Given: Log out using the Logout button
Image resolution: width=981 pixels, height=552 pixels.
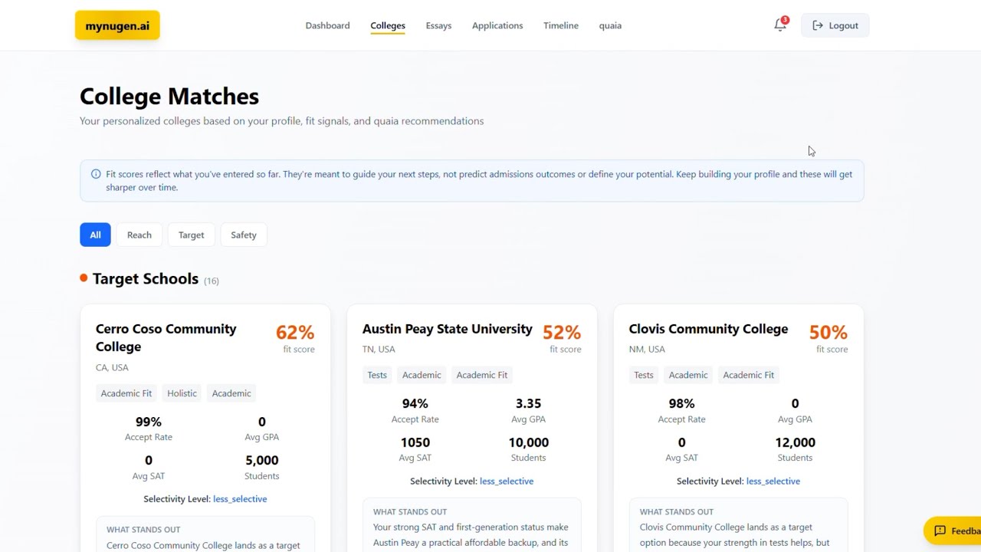Looking at the screenshot, I should click(835, 25).
